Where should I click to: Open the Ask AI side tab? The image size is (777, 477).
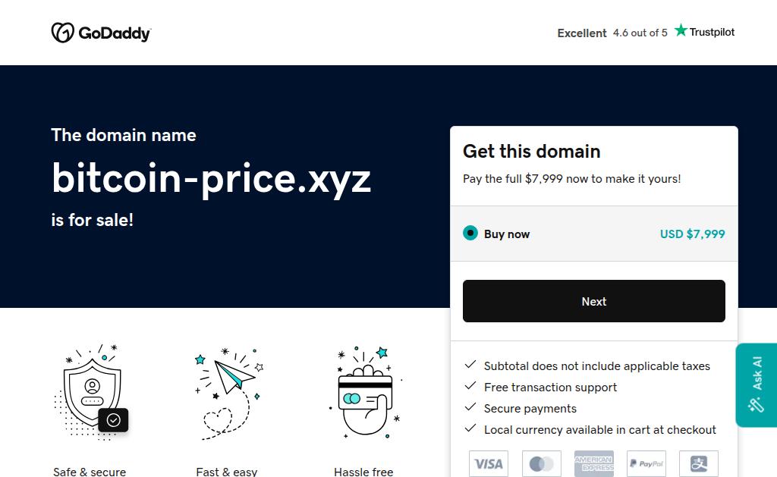click(757, 385)
